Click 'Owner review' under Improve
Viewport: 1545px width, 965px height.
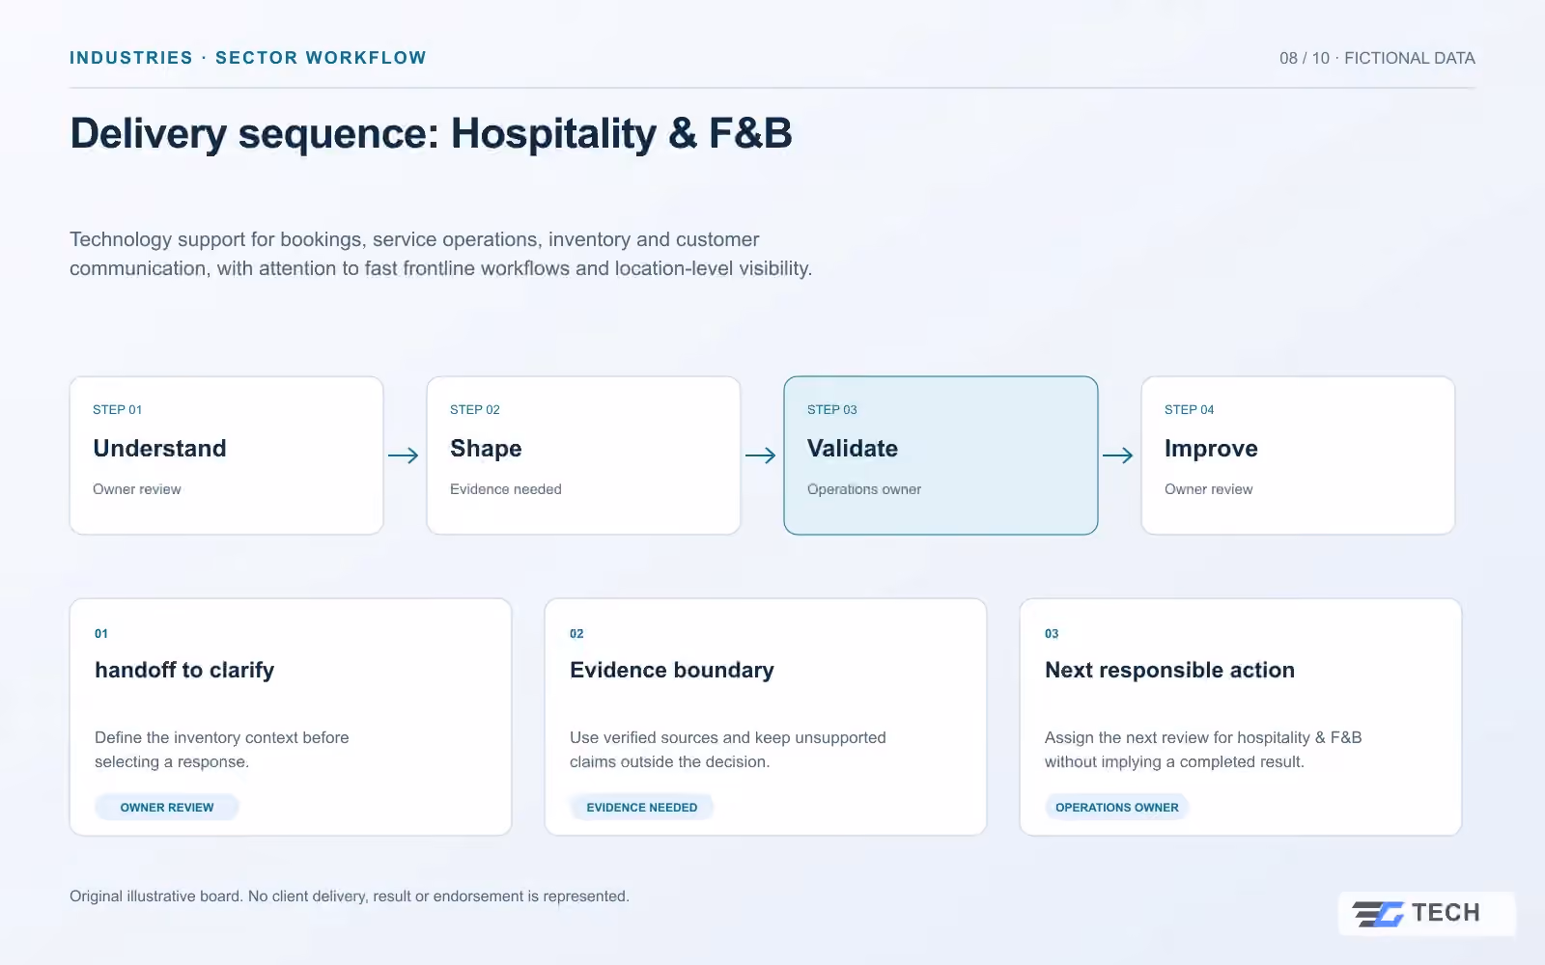pos(1208,489)
